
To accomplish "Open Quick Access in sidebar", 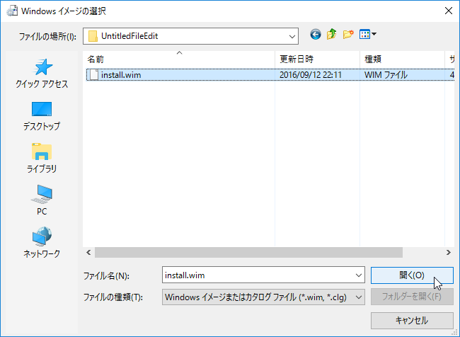I will tap(42, 74).
